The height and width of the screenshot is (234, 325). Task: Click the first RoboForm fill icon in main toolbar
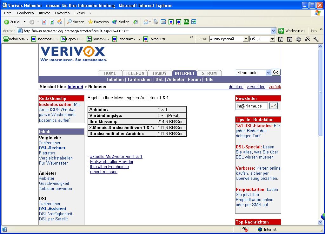pos(171,22)
